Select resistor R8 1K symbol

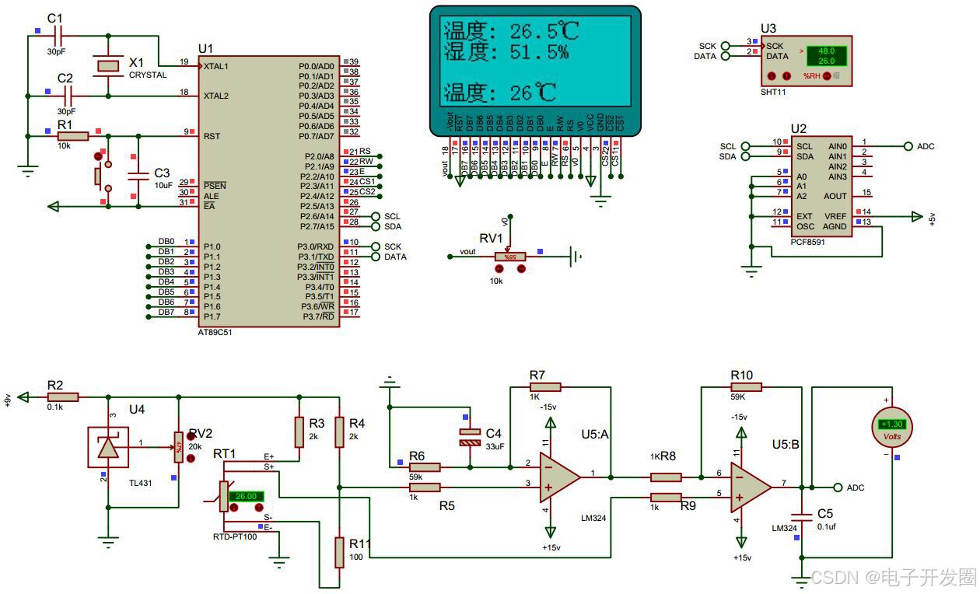click(666, 477)
